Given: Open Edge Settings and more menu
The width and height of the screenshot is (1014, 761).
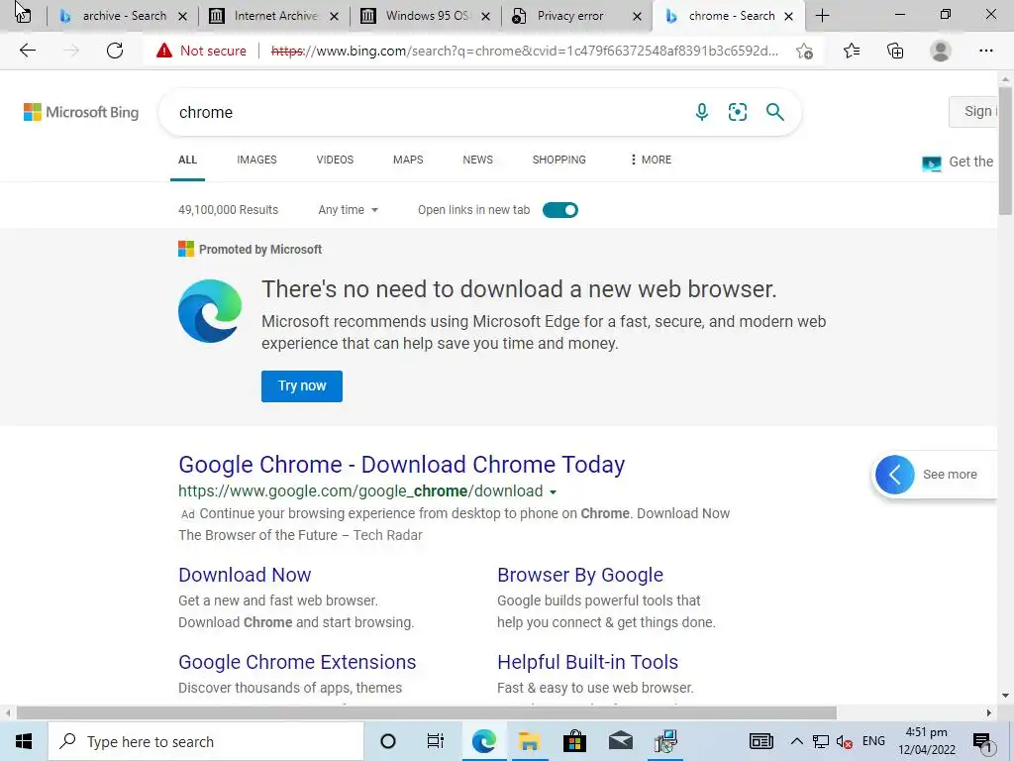Looking at the screenshot, I should (985, 51).
